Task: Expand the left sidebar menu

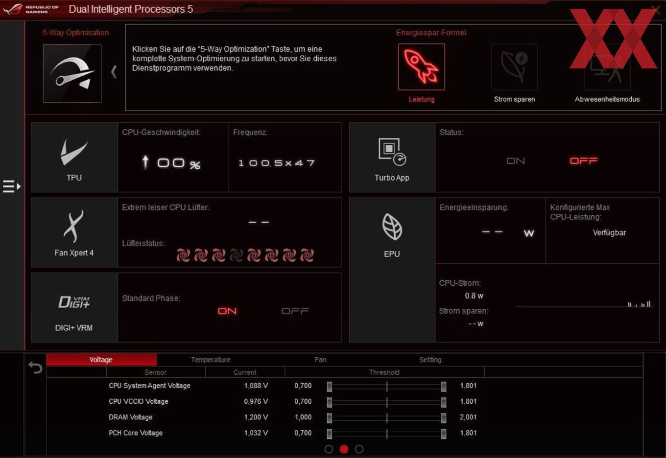Action: click(x=11, y=186)
